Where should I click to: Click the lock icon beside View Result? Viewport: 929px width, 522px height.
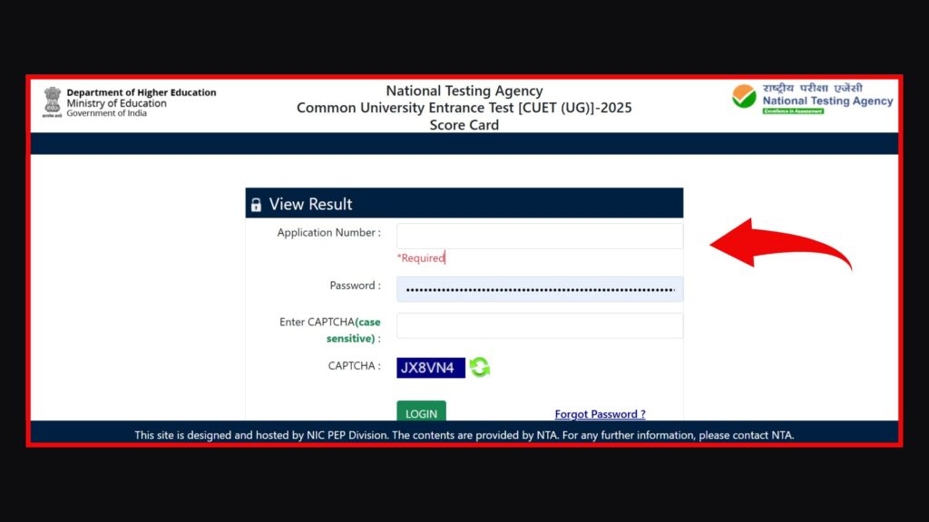256,205
